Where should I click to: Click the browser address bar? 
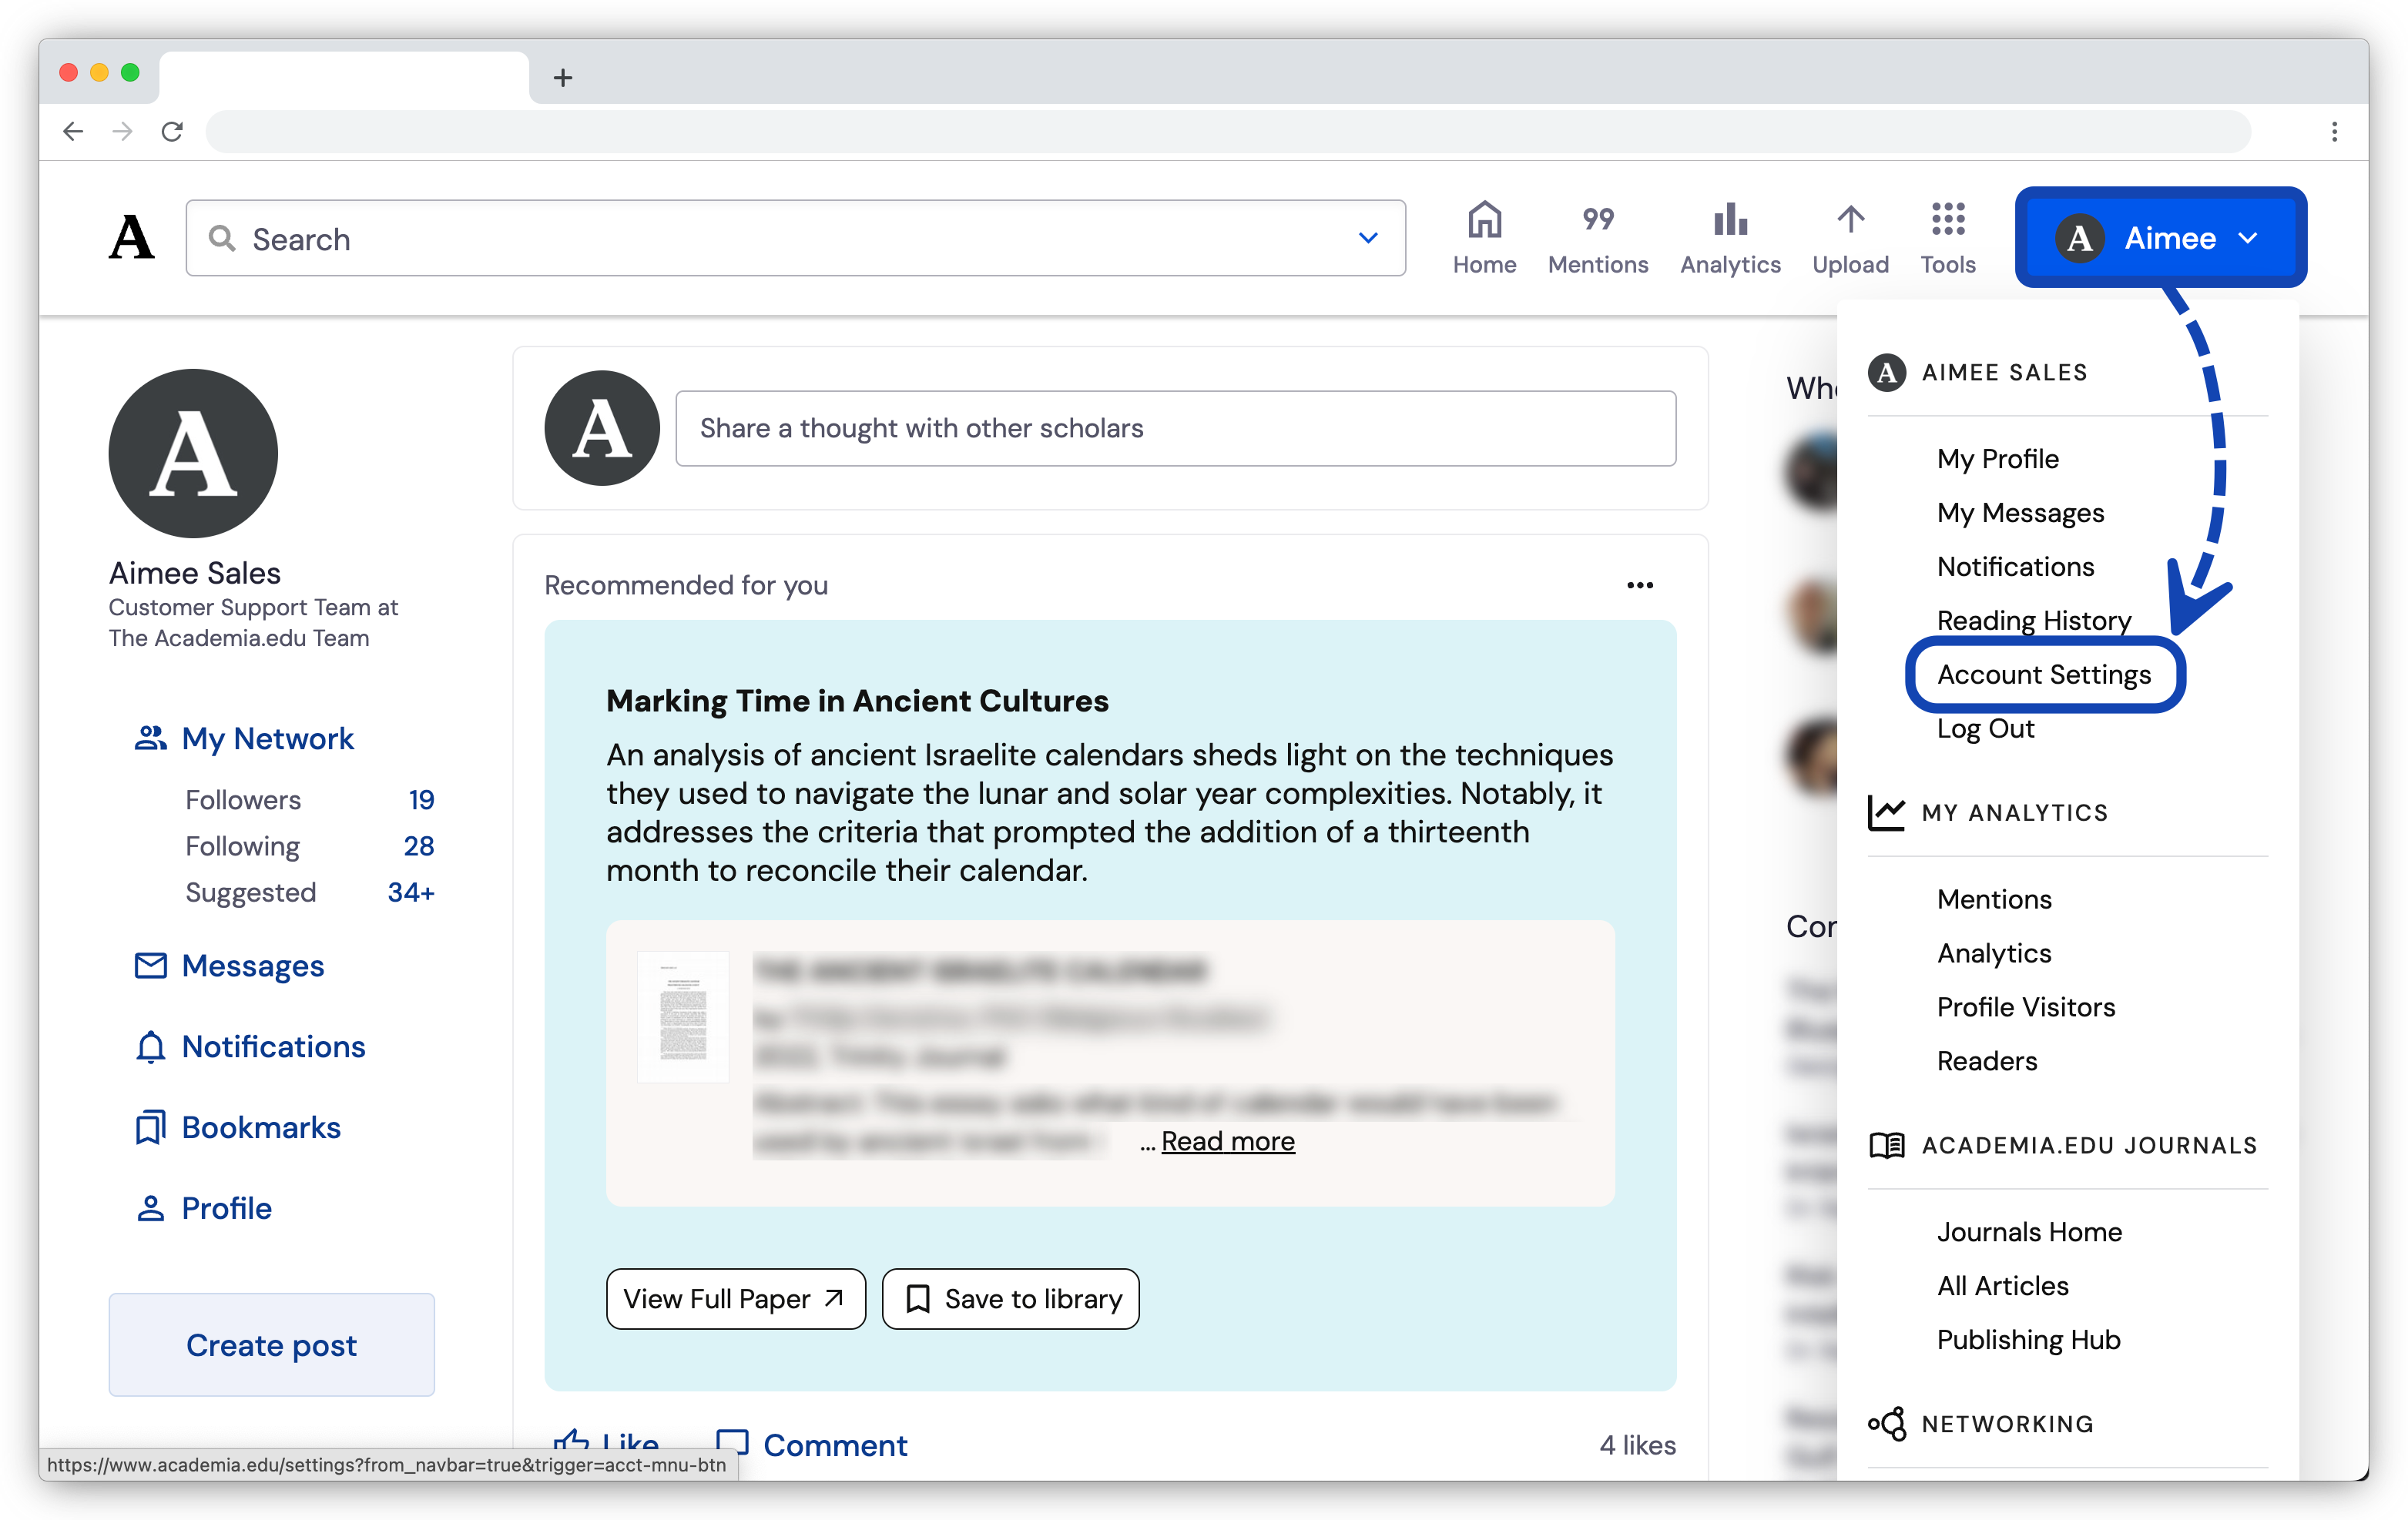tap(1227, 131)
